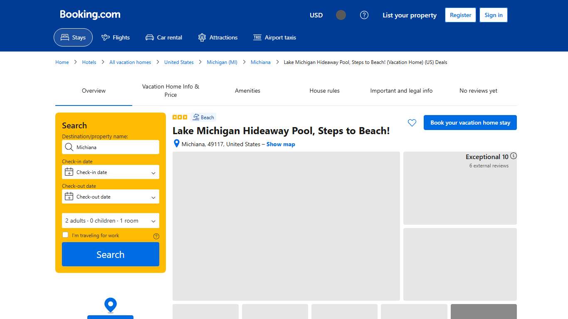Open the Check-out date dropdown
This screenshot has height=319, width=568.
(110, 196)
